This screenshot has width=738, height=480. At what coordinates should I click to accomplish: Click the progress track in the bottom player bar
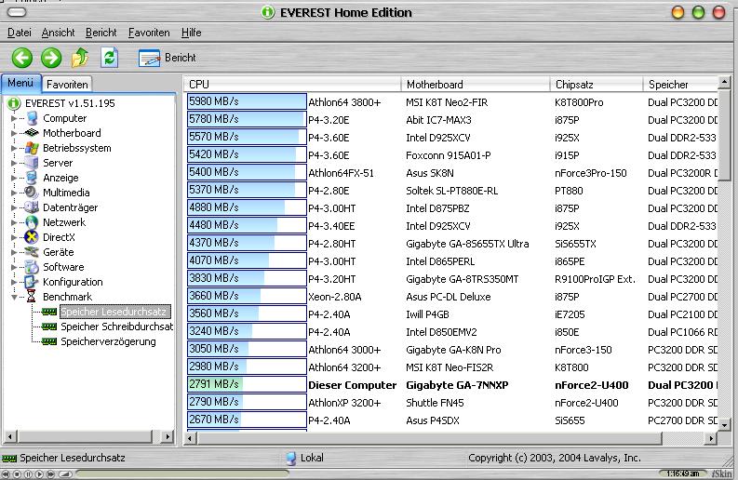181,473
